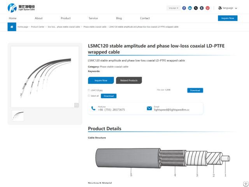
Task: Expand the language chevron at top right
Action: click(x=236, y=8)
